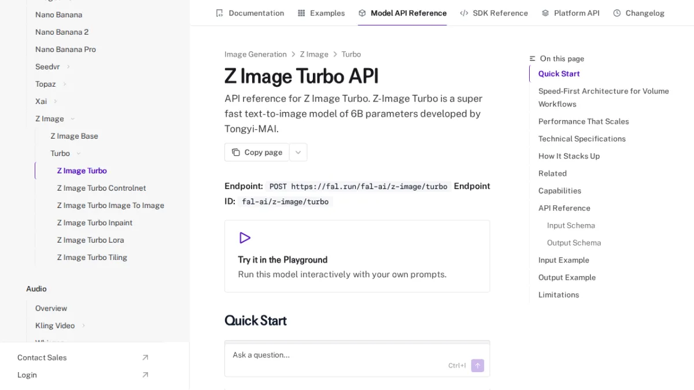This screenshot has height=390, width=694.
Task: Jump to Output Example section
Action: point(567,277)
